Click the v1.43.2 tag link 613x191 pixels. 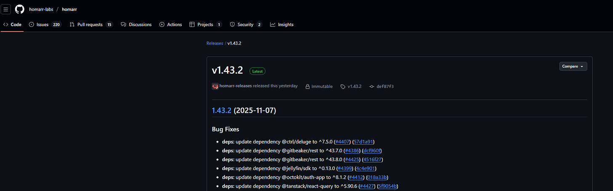tap(351, 86)
